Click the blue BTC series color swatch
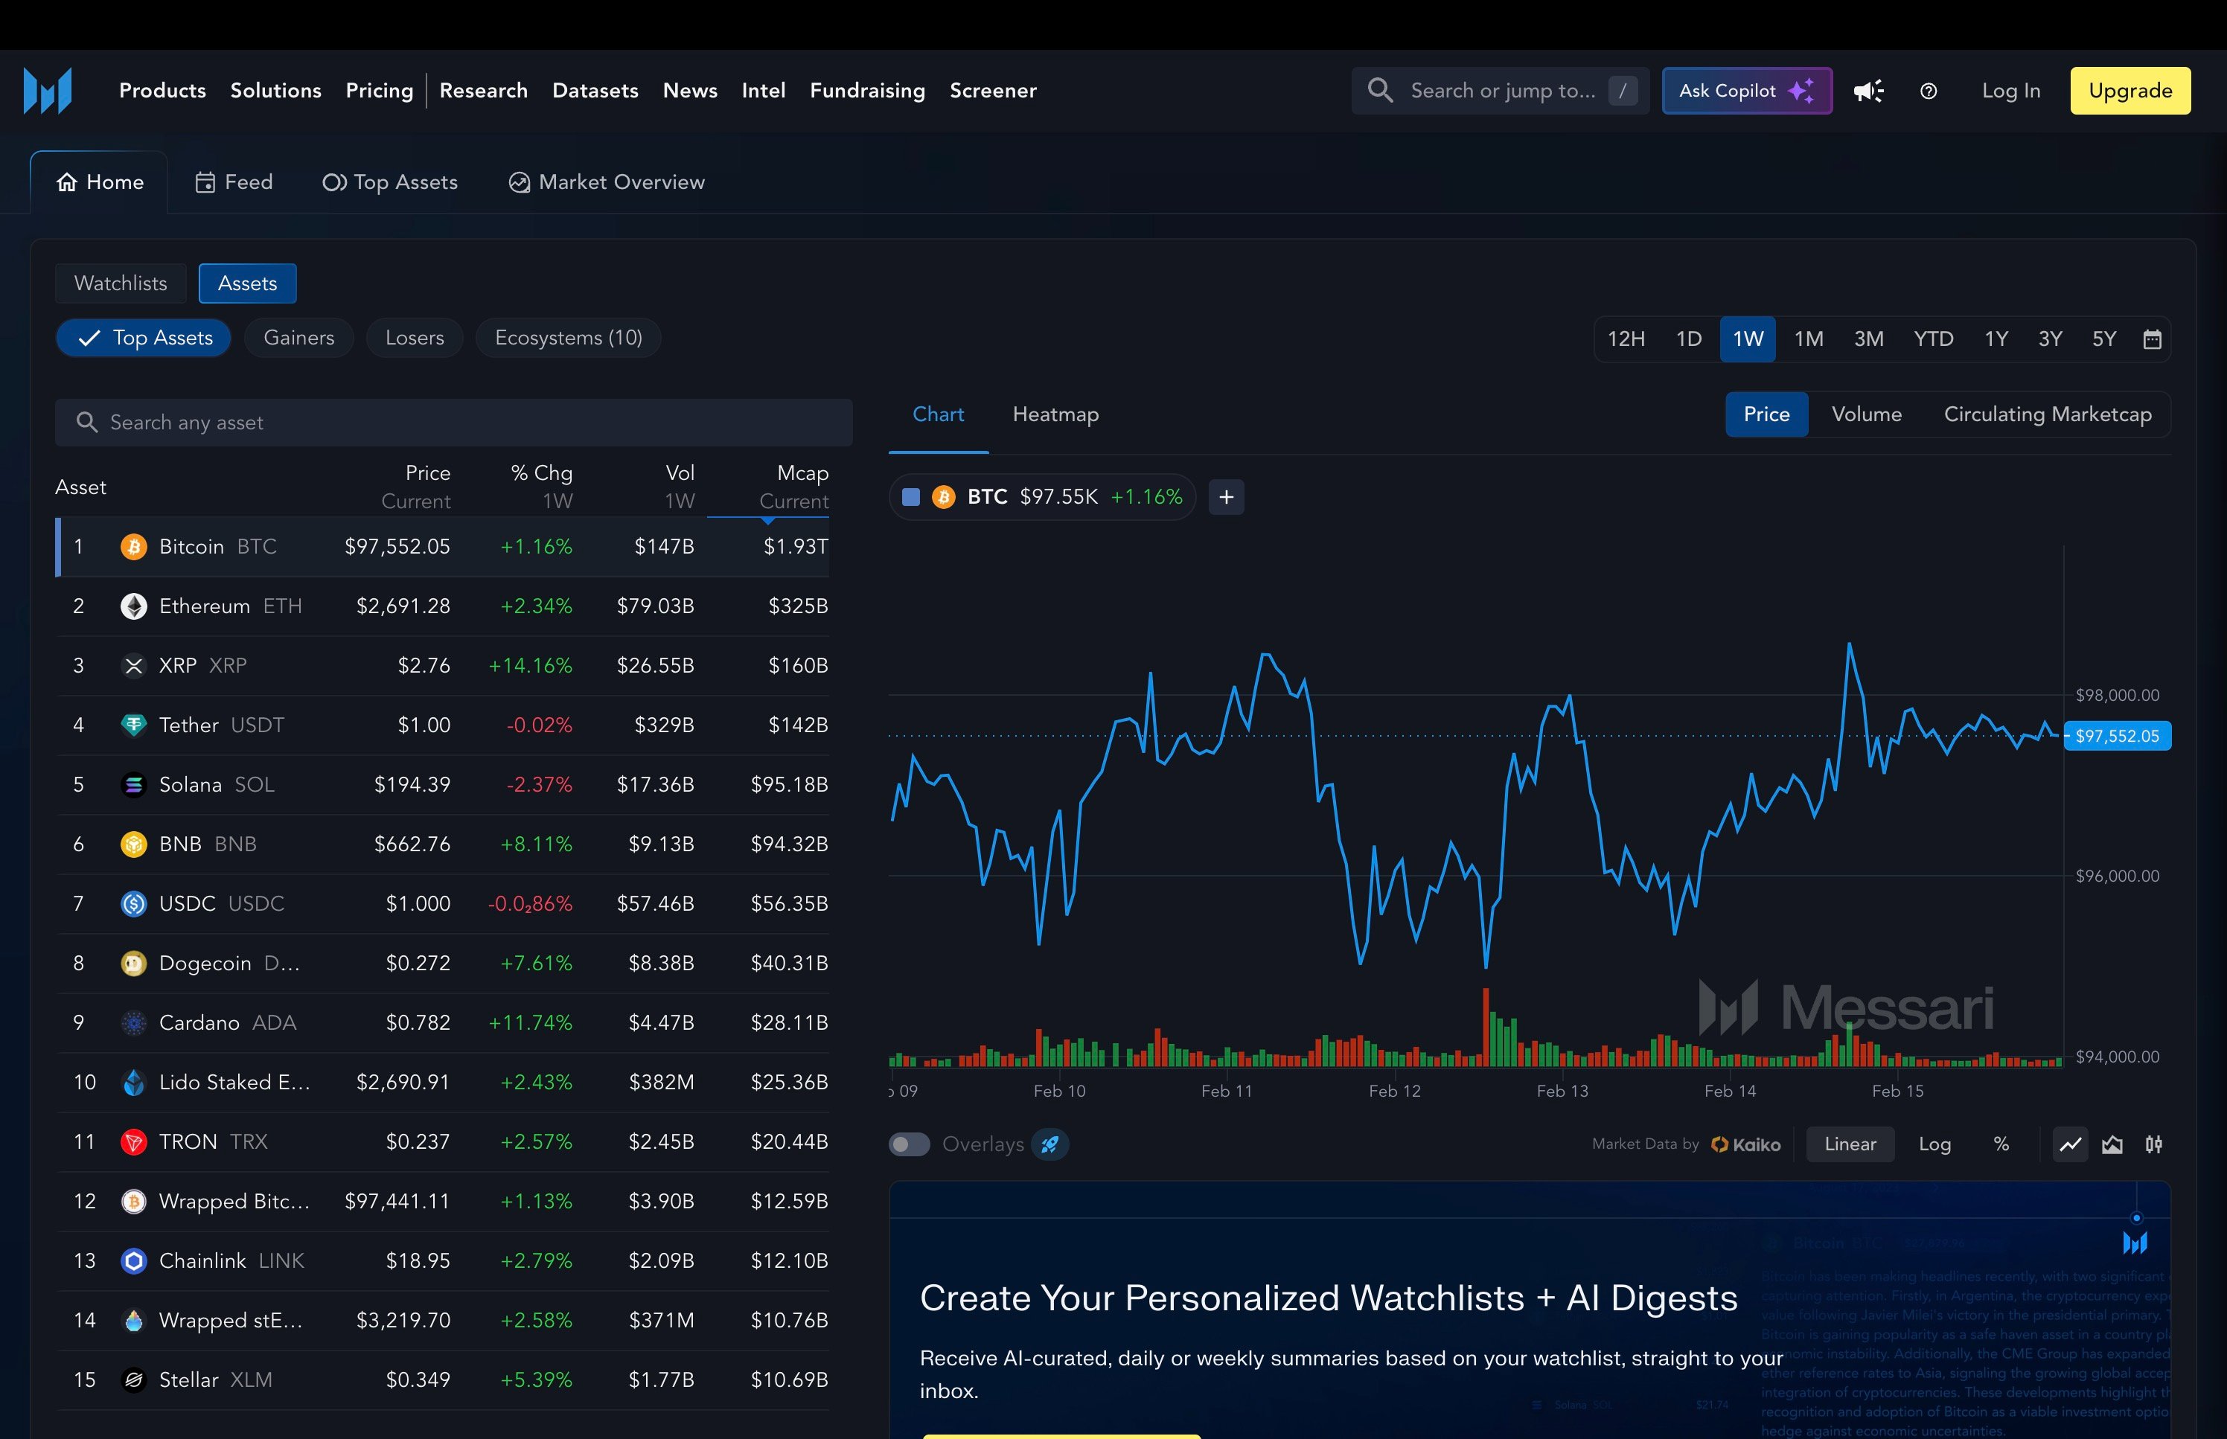Viewport: 2227px width, 1439px height. coord(910,497)
